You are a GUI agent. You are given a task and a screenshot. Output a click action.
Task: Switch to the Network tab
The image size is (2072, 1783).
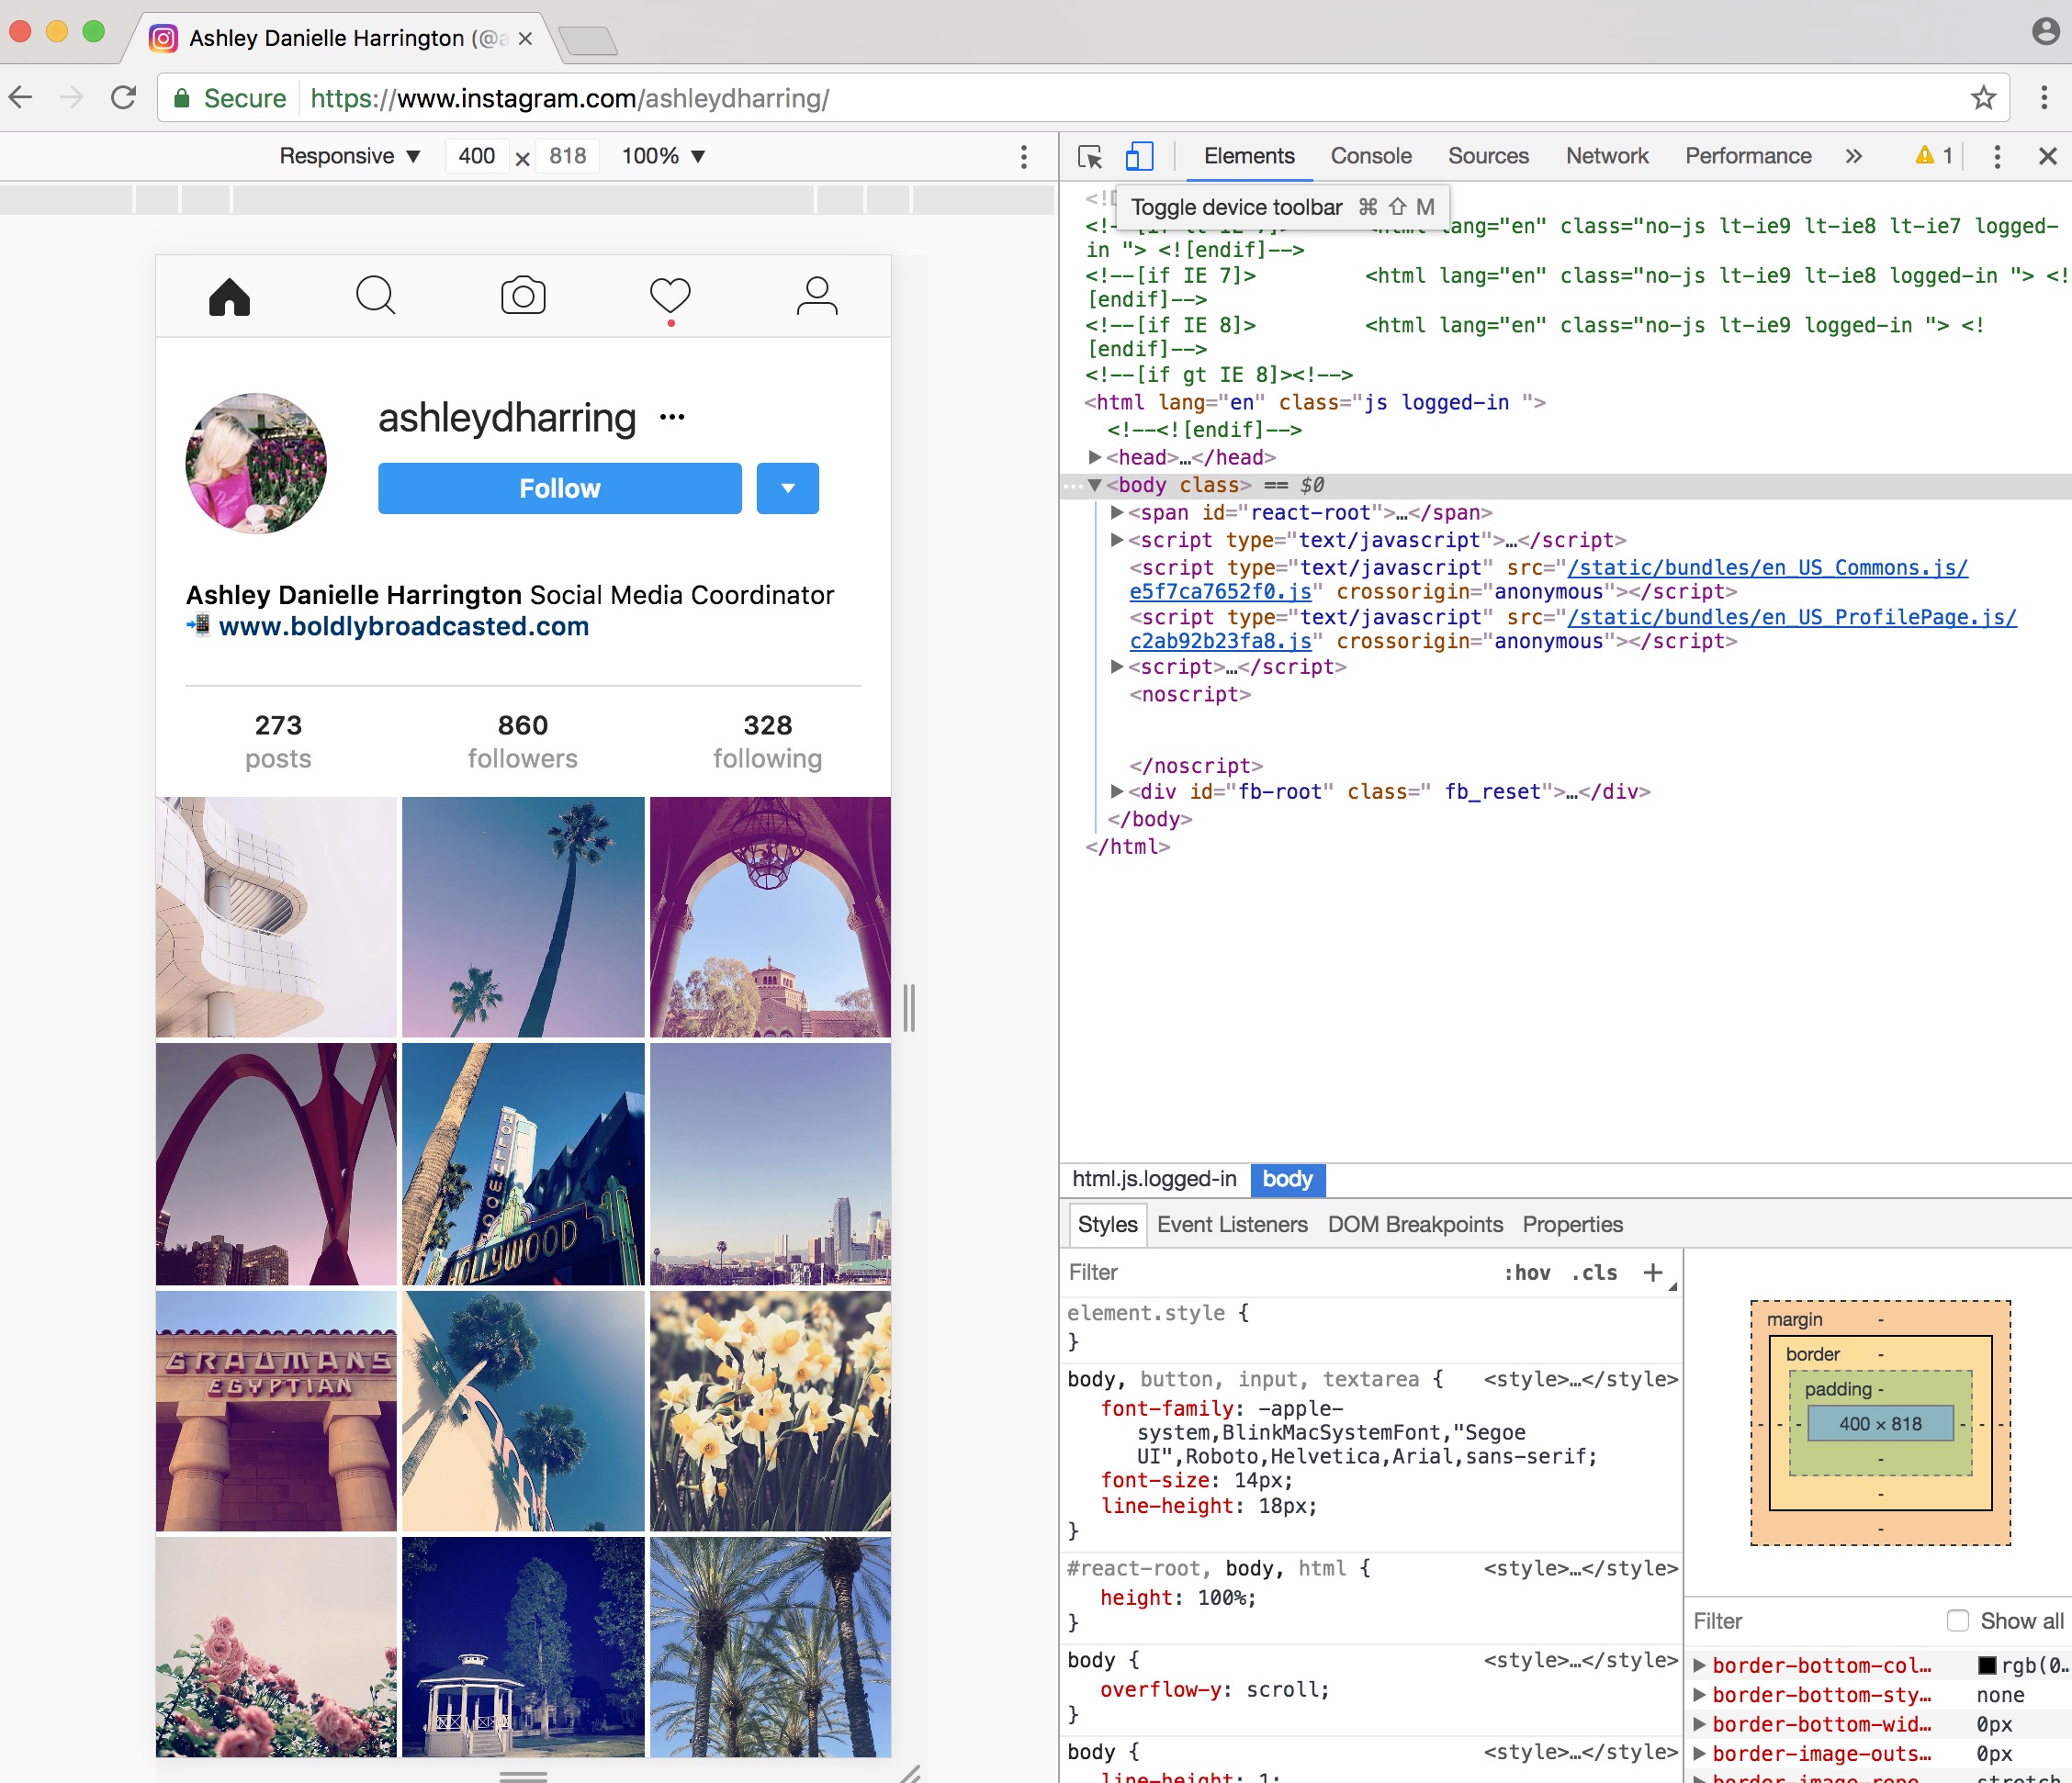click(x=1607, y=156)
